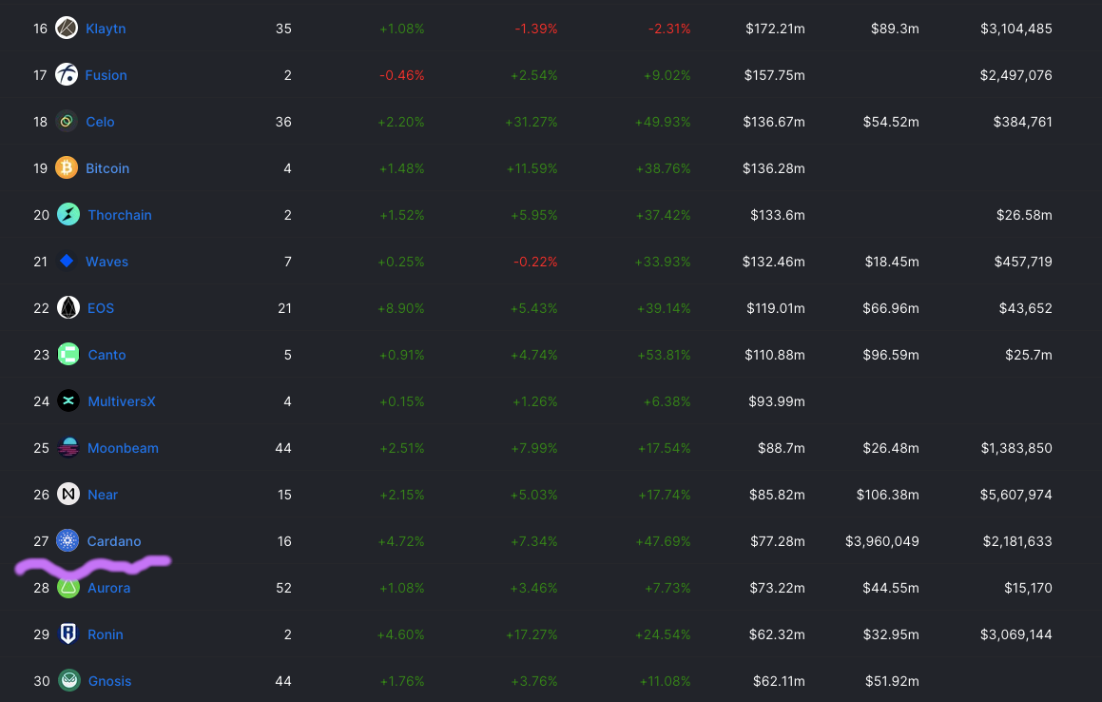Click the Celo chain logo icon
1102x702 pixels.
pos(67,121)
